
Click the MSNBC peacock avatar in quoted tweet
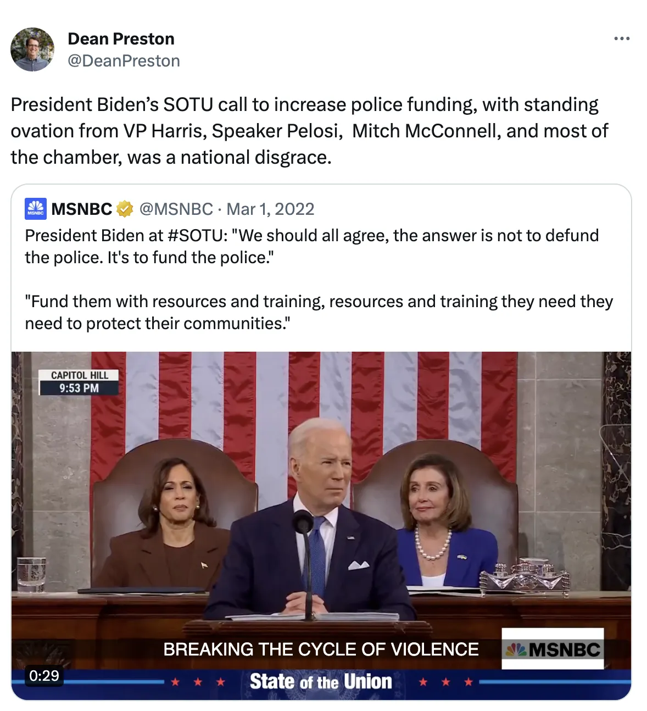(36, 209)
